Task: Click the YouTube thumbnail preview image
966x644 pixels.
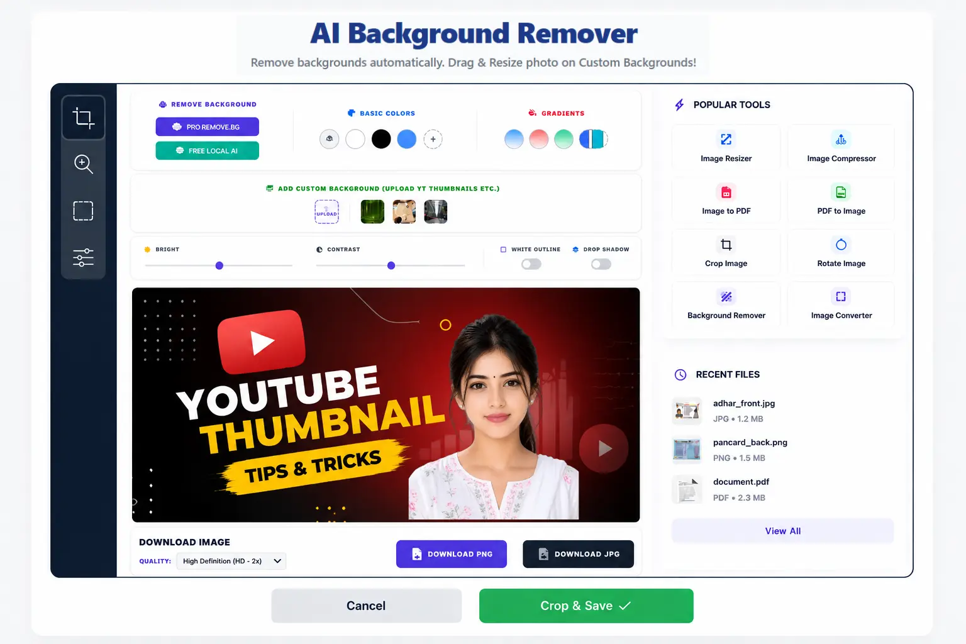Action: click(x=386, y=405)
